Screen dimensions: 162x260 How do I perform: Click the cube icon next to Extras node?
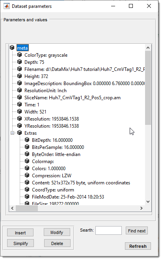coord(20,133)
